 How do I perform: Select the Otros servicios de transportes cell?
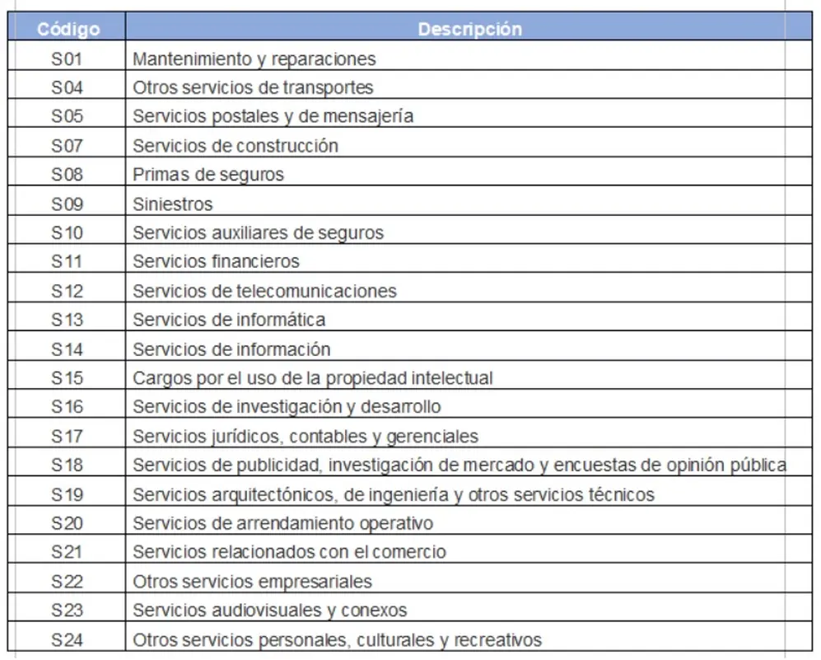click(469, 84)
